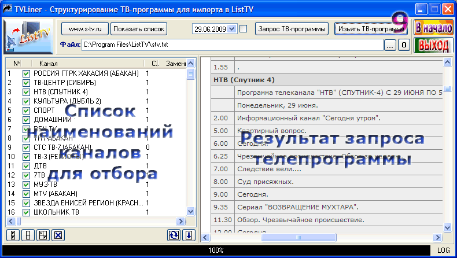Click channel list scroll-left arrow
Screen dimensions: 457x258
coord(11,222)
